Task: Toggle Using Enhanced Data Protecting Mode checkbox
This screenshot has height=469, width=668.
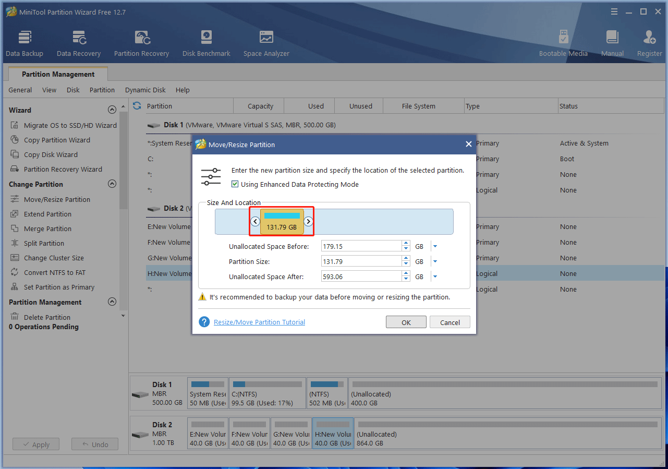Action: (235, 184)
